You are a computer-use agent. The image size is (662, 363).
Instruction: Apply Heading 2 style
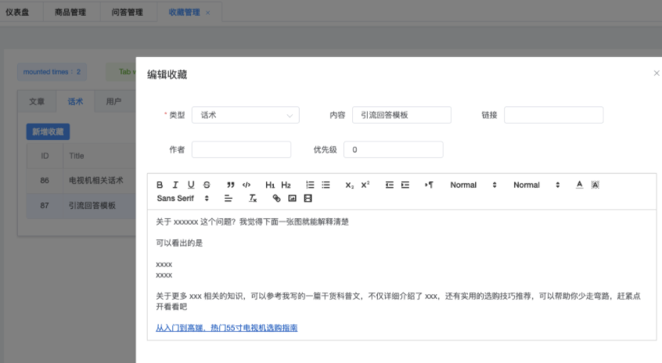click(286, 185)
